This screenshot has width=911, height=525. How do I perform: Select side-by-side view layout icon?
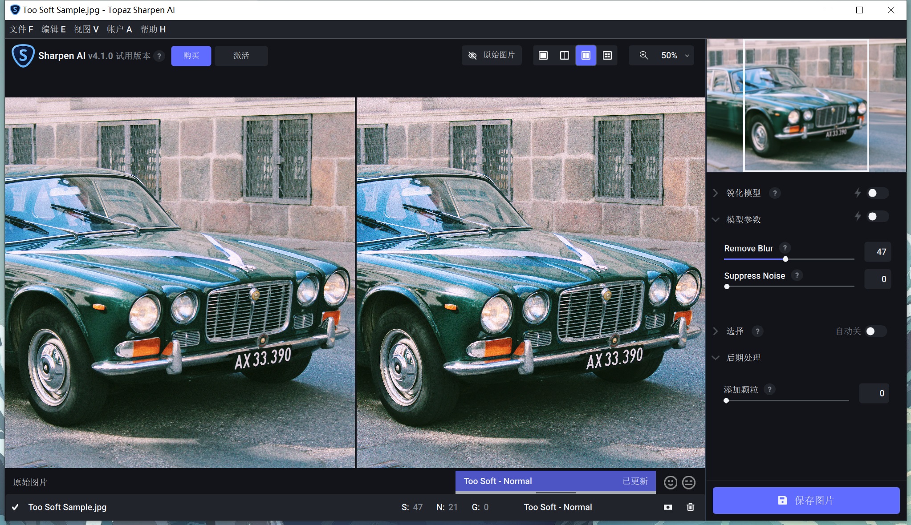[586, 56]
